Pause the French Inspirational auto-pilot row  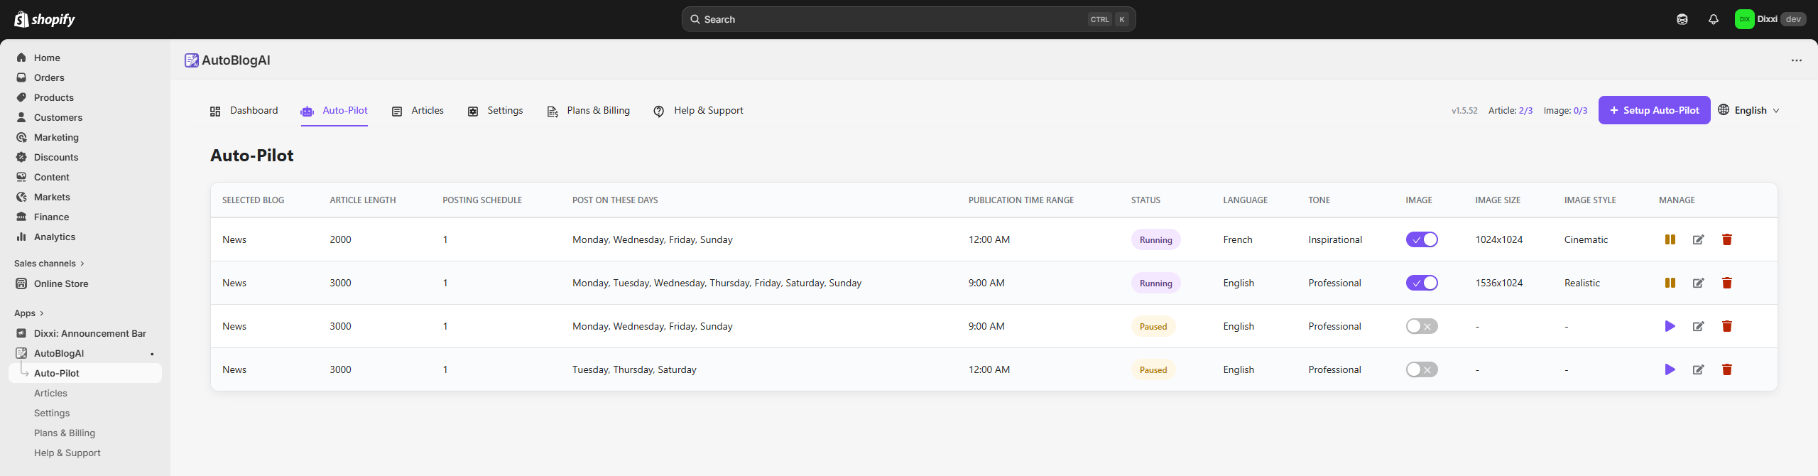point(1670,239)
